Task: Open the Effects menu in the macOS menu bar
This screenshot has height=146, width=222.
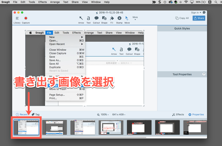Action: pyautogui.click(x=42, y=2)
